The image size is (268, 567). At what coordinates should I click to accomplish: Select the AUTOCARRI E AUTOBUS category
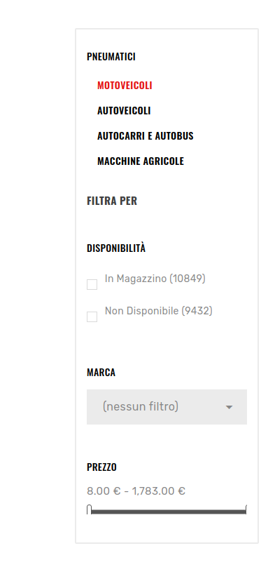pos(146,136)
